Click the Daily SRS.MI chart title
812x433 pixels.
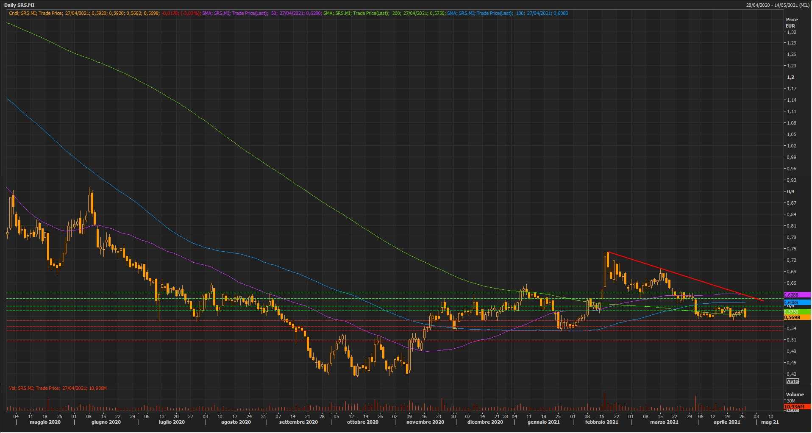(19, 5)
